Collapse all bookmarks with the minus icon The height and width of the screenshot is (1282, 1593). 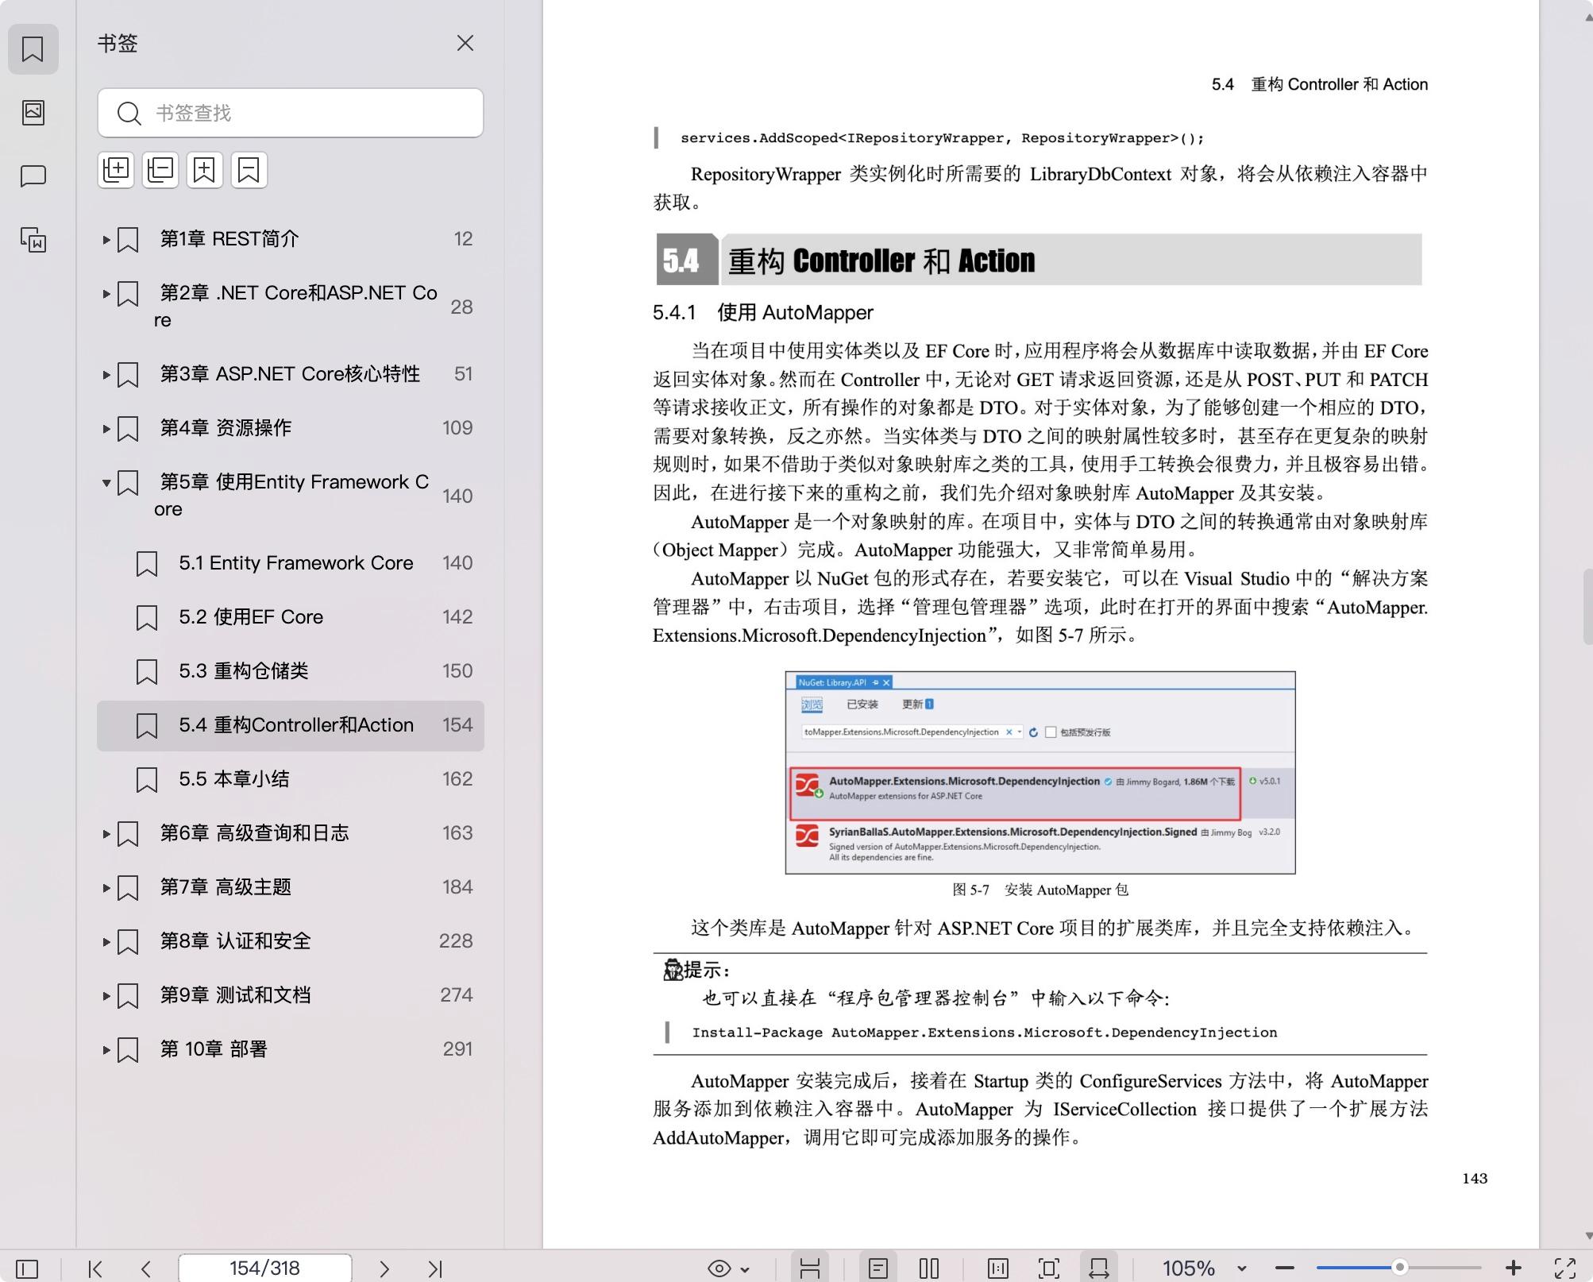click(160, 170)
